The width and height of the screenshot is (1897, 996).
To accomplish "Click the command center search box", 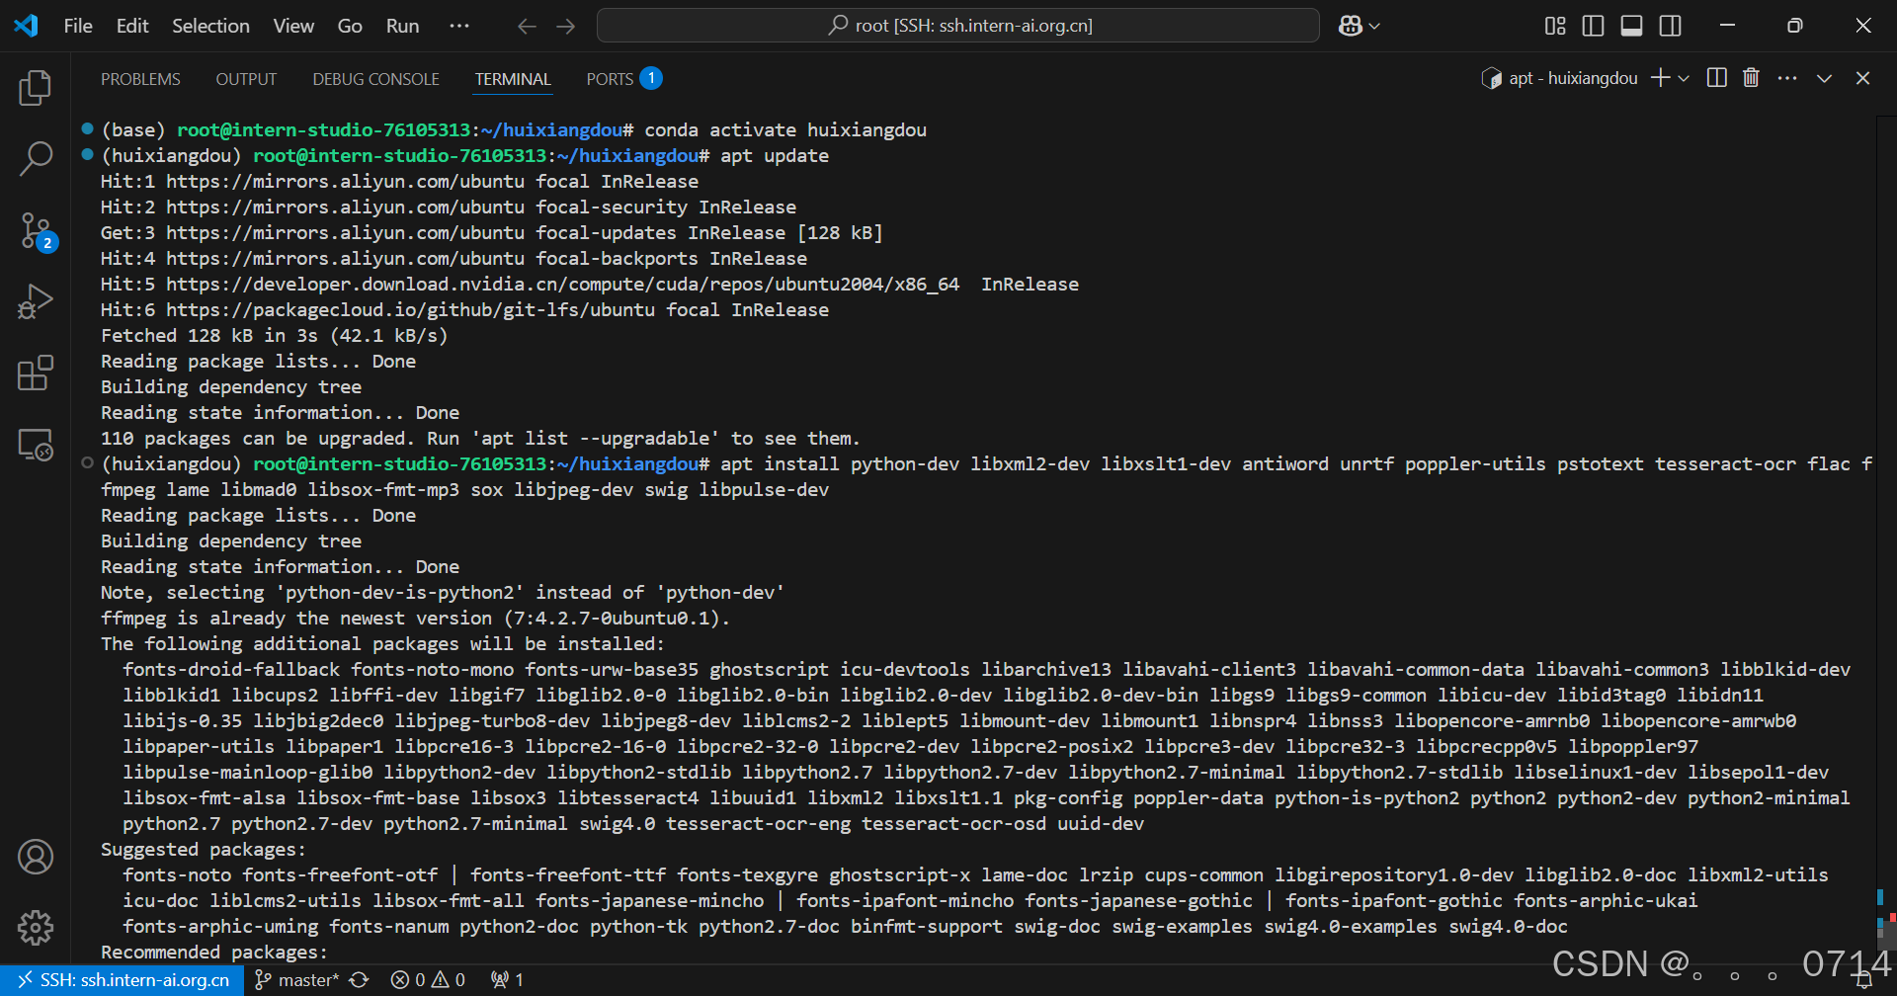I will [x=958, y=26].
